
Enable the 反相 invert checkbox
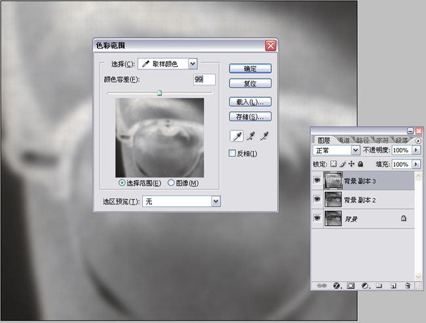pyautogui.click(x=232, y=153)
